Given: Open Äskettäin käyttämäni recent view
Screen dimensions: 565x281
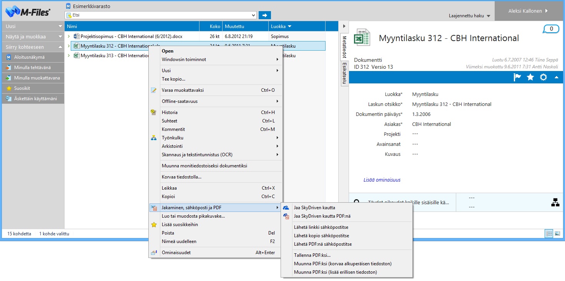Looking at the screenshot, I should pos(32,99).
